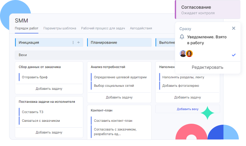Open the three-dot menu on Инициация column
Image resolution: width=246 pixels, height=146 pixels.
(73, 43)
